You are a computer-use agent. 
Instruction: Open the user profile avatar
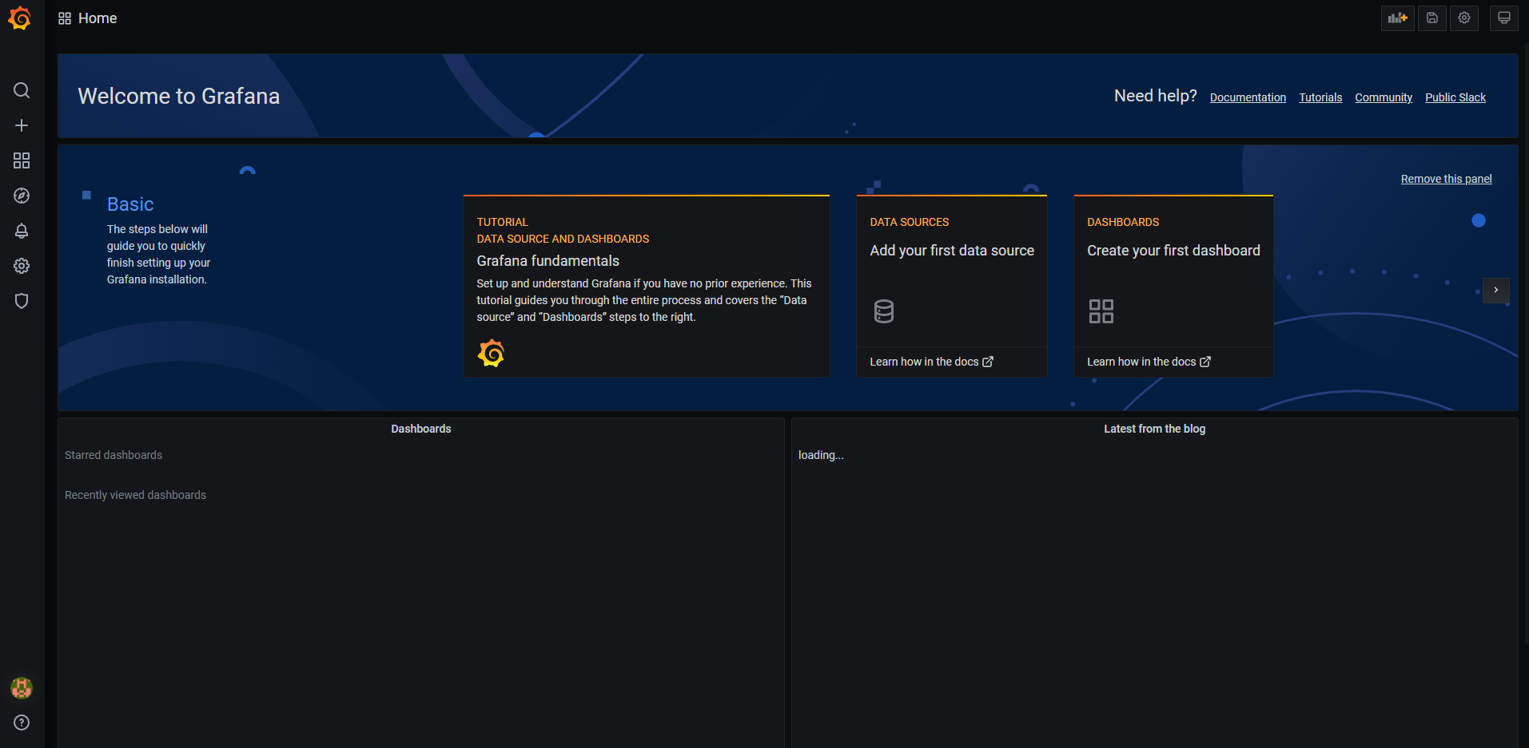click(22, 687)
